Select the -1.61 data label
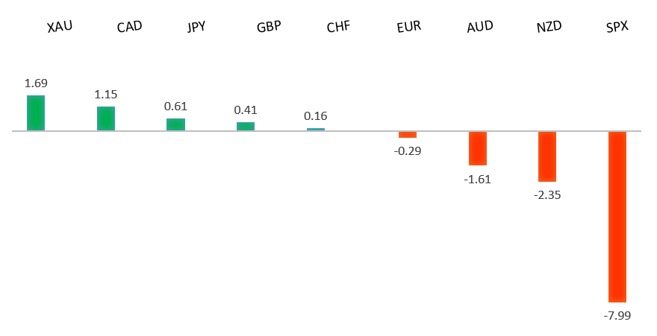 tap(478, 179)
